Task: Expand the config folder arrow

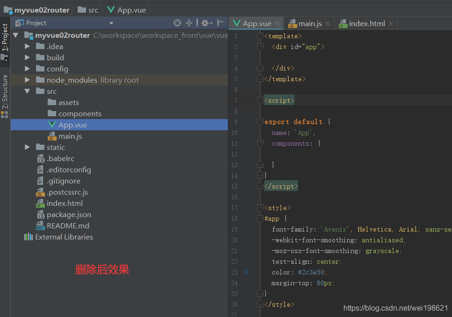Action: (x=27, y=69)
